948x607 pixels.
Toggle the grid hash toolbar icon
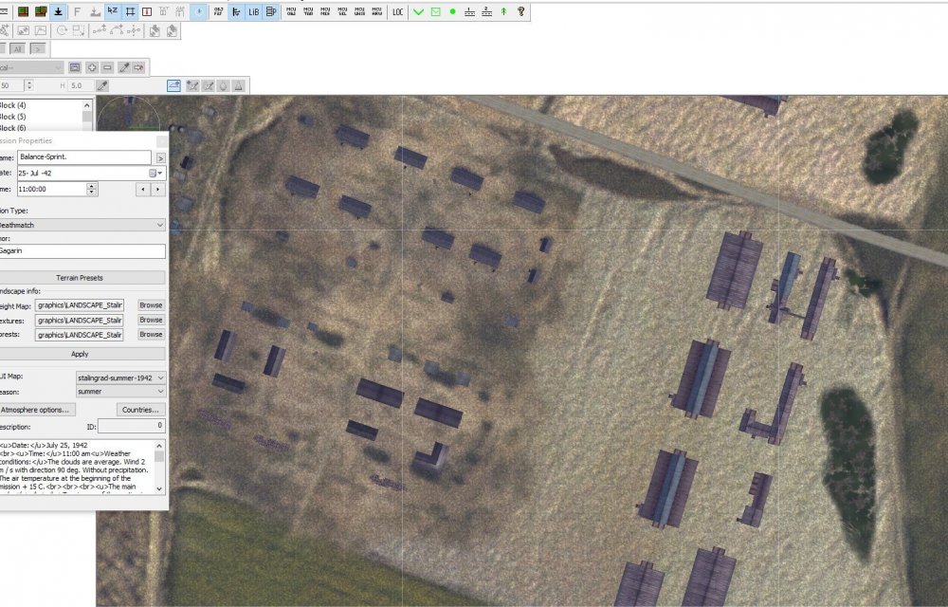tap(129, 11)
